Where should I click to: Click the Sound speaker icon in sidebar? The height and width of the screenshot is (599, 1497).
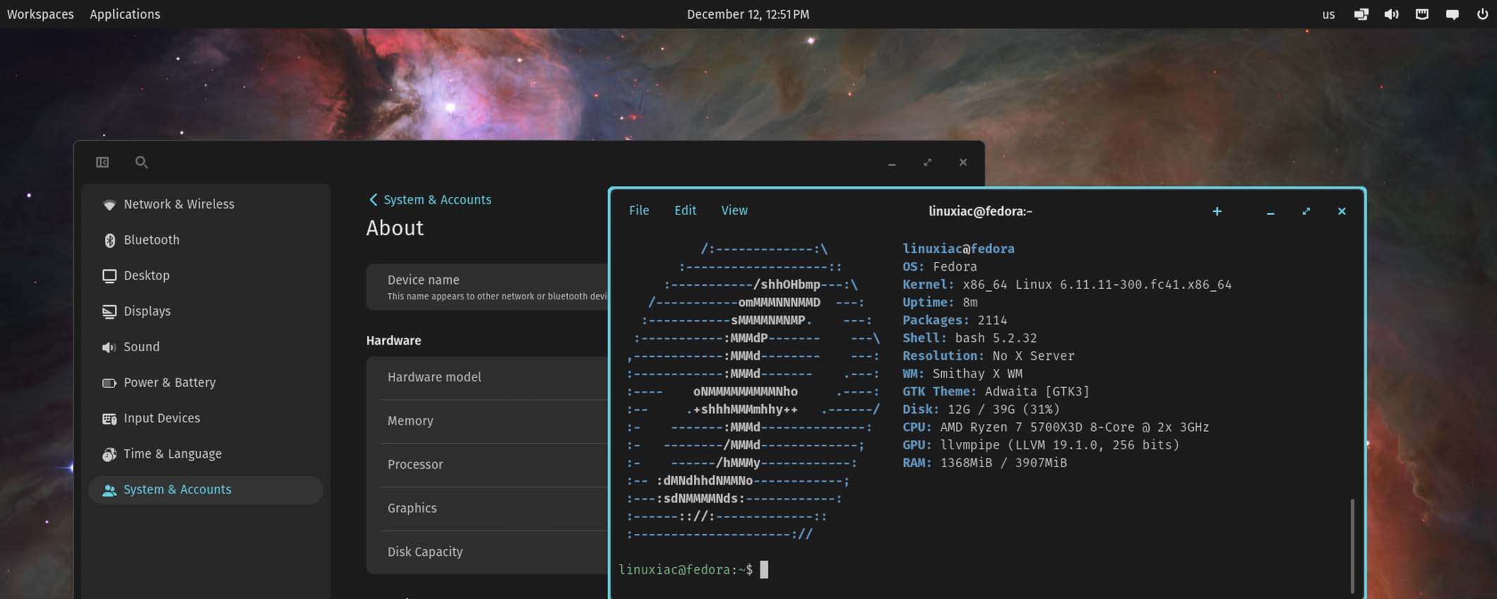[x=109, y=348]
